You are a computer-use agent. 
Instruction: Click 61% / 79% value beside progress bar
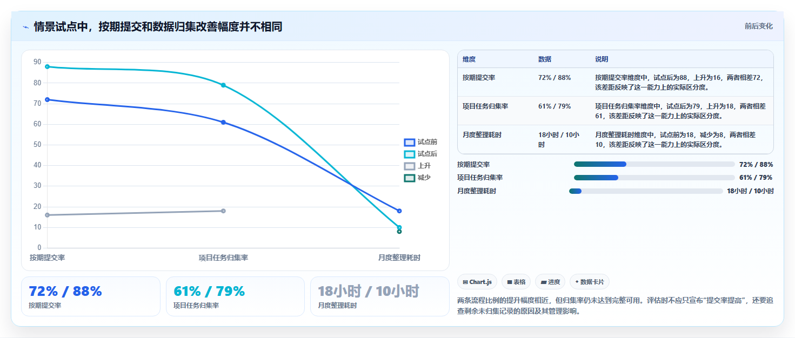click(x=756, y=178)
